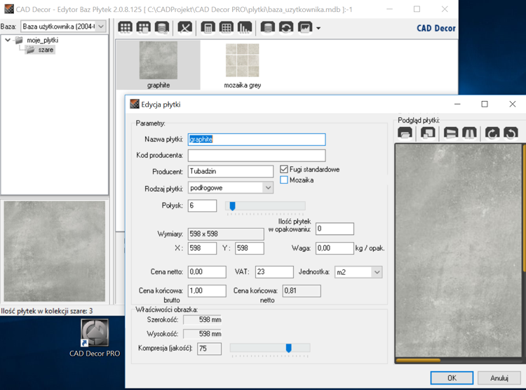Click the database with arrow toolbar icon
526x390 pixels.
pyautogui.click(x=161, y=27)
